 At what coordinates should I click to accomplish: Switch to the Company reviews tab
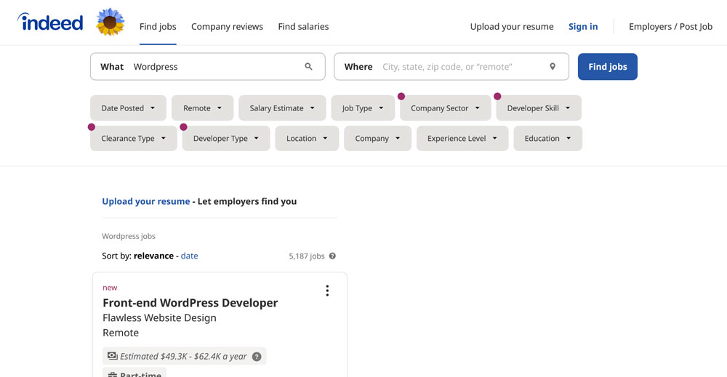227,27
